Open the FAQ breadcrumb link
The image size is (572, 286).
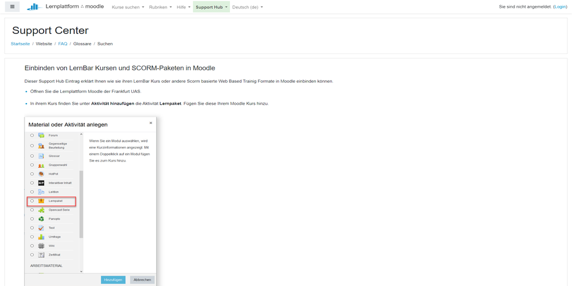click(x=63, y=43)
